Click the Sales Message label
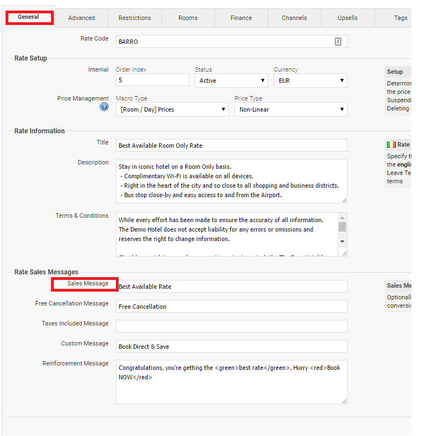428x436 pixels. pos(88,283)
